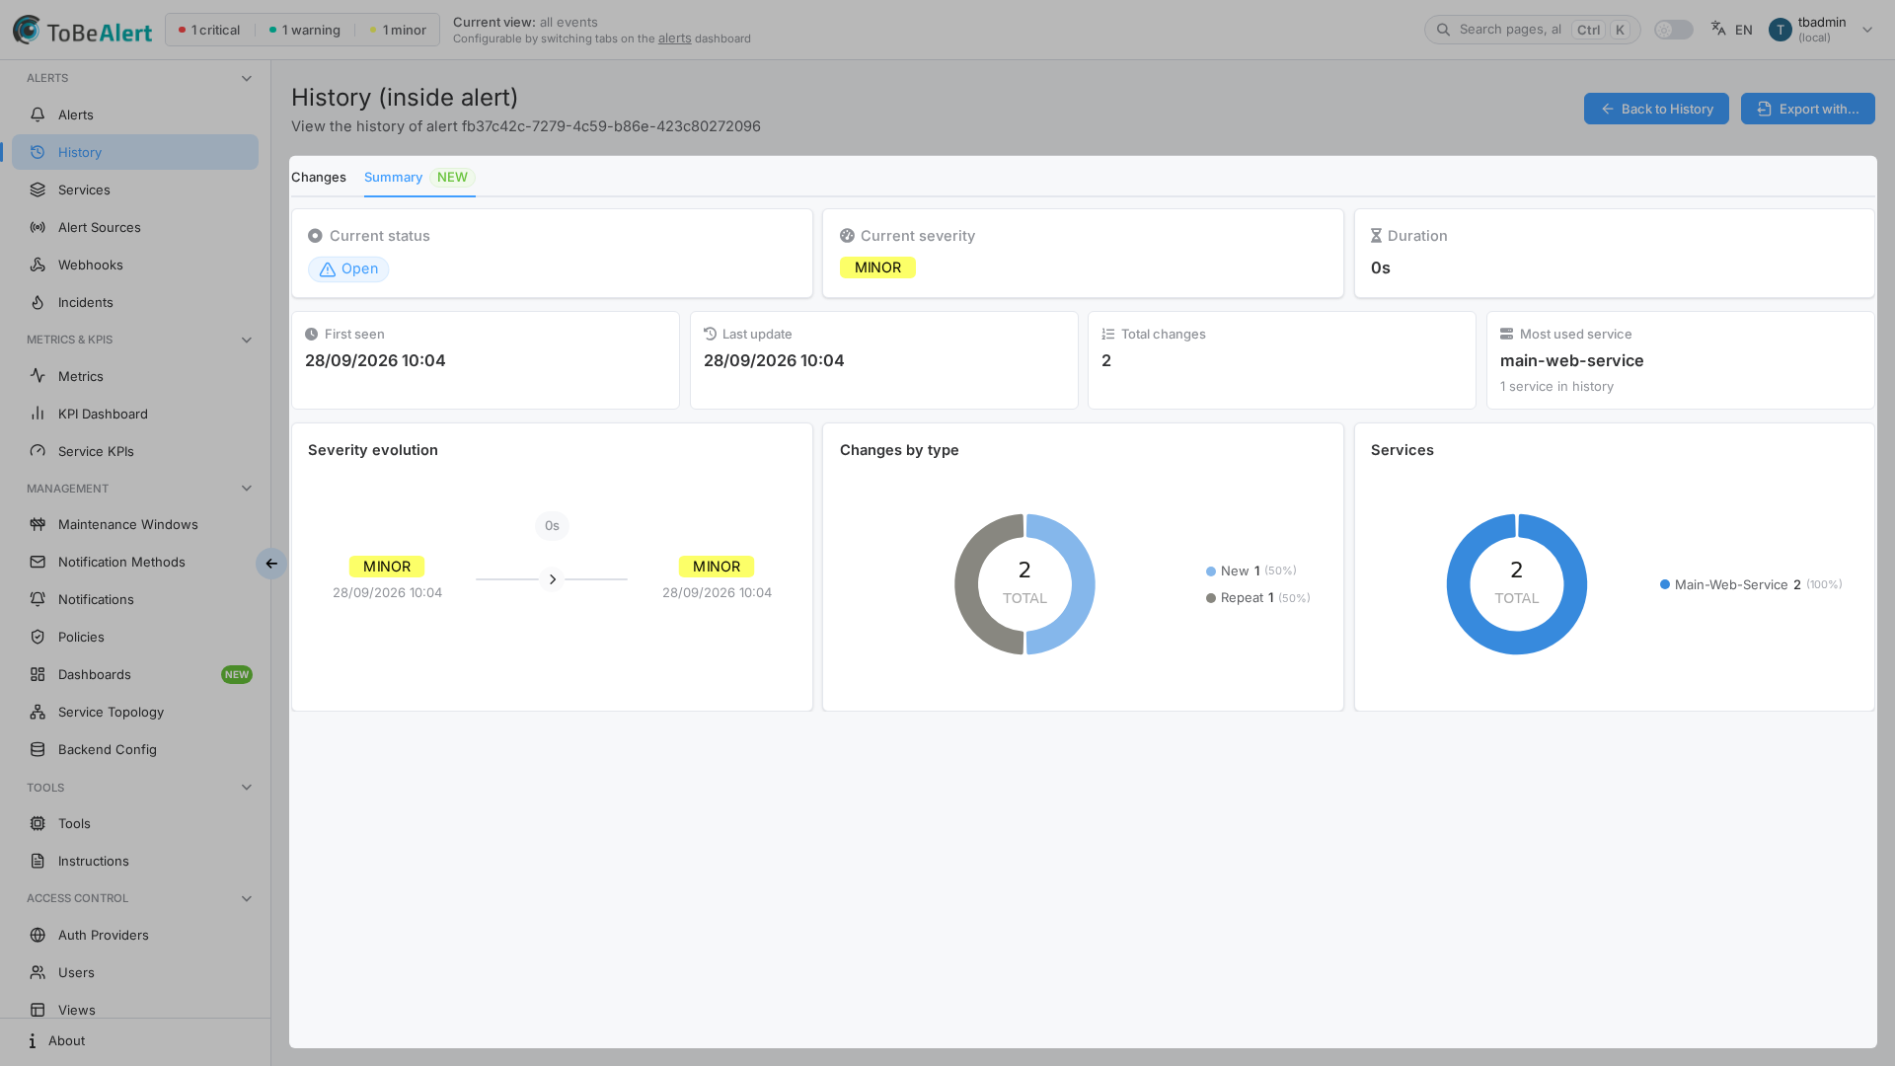Collapse the MANAGEMENT sidebar section
Image resolution: width=1895 pixels, height=1066 pixels.
(x=247, y=489)
